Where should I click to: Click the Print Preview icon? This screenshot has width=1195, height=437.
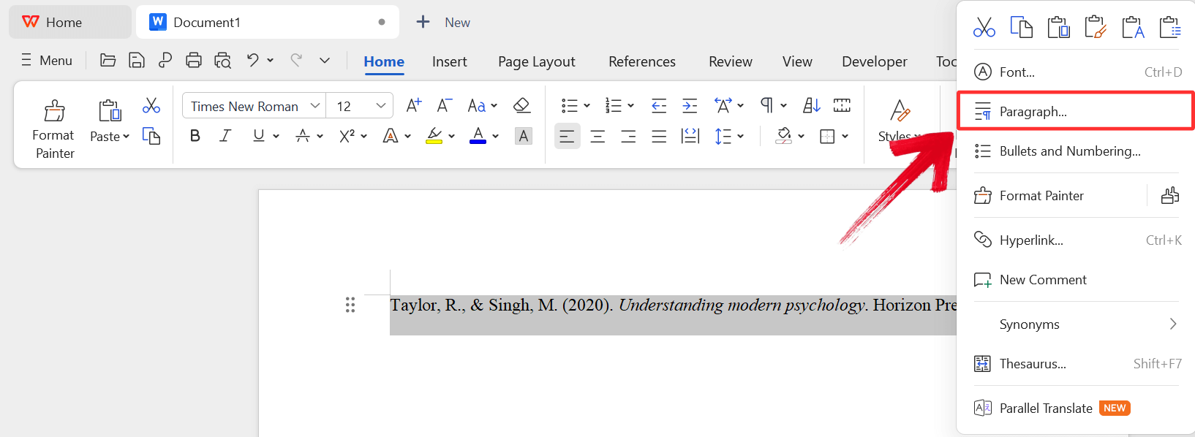[x=222, y=60]
